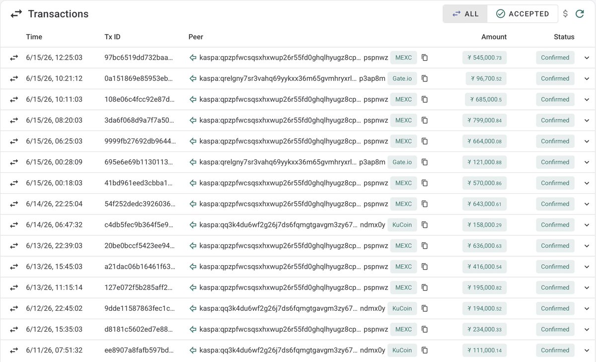This screenshot has width=596, height=362.
Task: Click the timestamp 6/15/26, 00:18:03
Action: [54, 183]
